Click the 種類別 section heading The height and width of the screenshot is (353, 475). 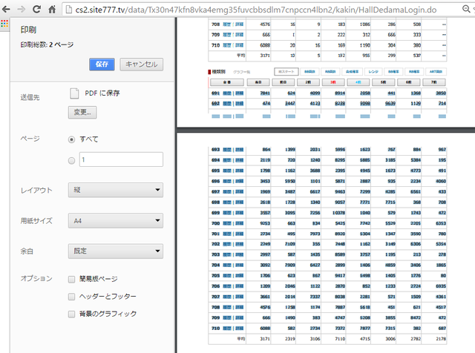pyautogui.click(x=218, y=72)
